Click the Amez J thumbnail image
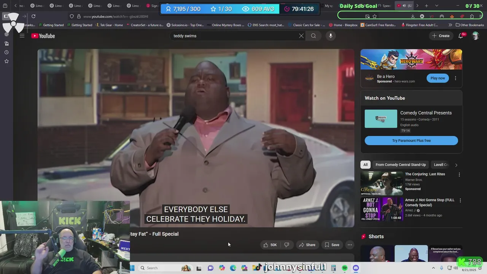 tap(382, 209)
